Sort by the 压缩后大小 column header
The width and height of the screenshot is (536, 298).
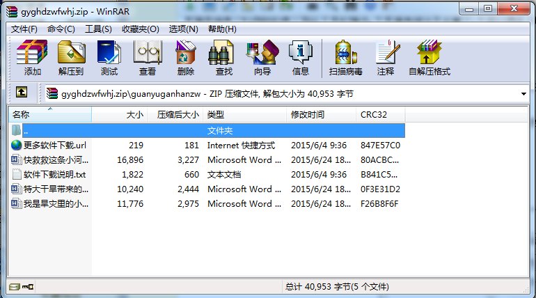coord(175,114)
